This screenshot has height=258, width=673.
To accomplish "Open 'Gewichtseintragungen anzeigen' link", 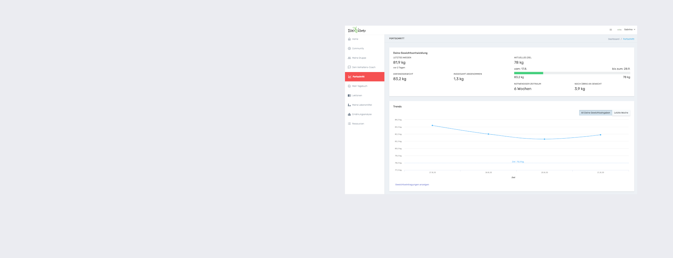I will click(412, 184).
